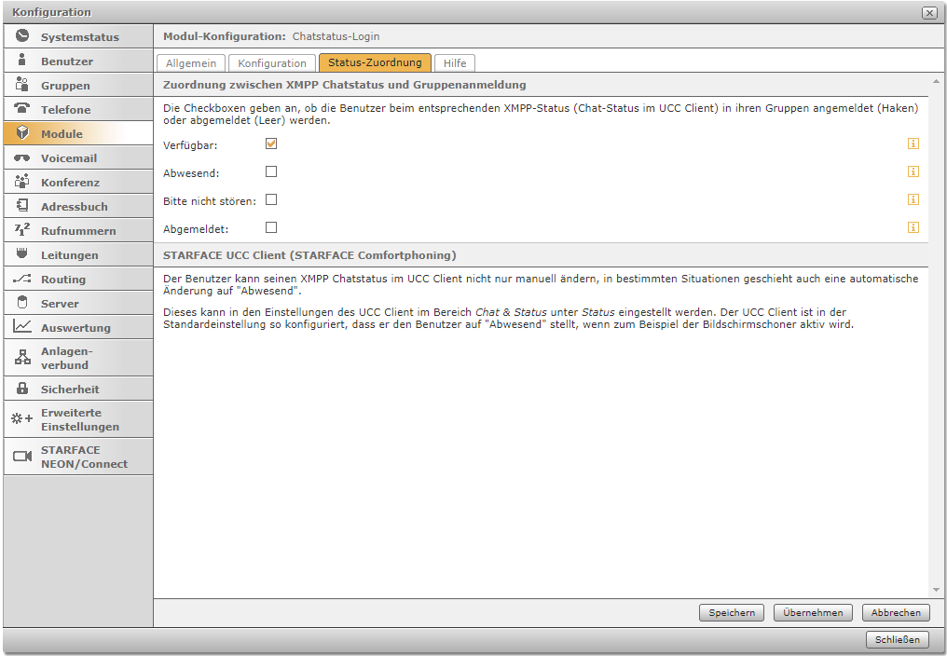Click info icon beside Abgemeldet row
Screen dimensions: 947x656
pyautogui.click(x=913, y=227)
